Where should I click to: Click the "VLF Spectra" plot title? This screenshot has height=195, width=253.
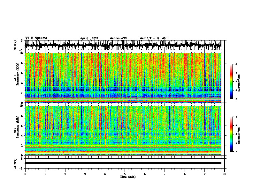[x=36, y=38]
